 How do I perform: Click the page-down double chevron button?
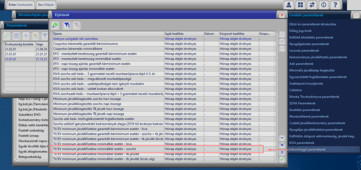(x=282, y=145)
